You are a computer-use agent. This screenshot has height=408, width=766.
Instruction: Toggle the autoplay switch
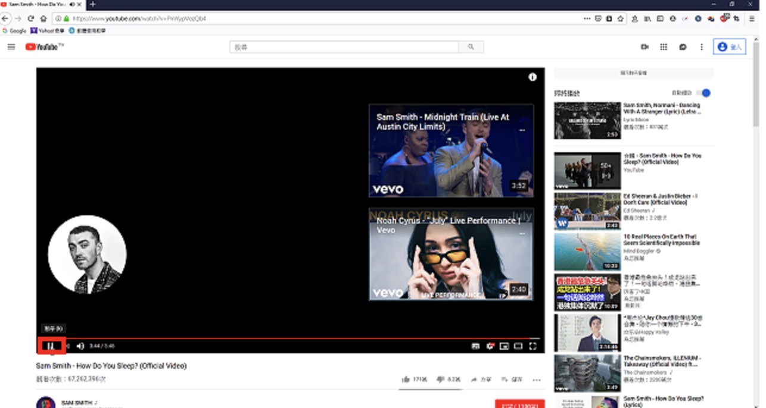(704, 93)
